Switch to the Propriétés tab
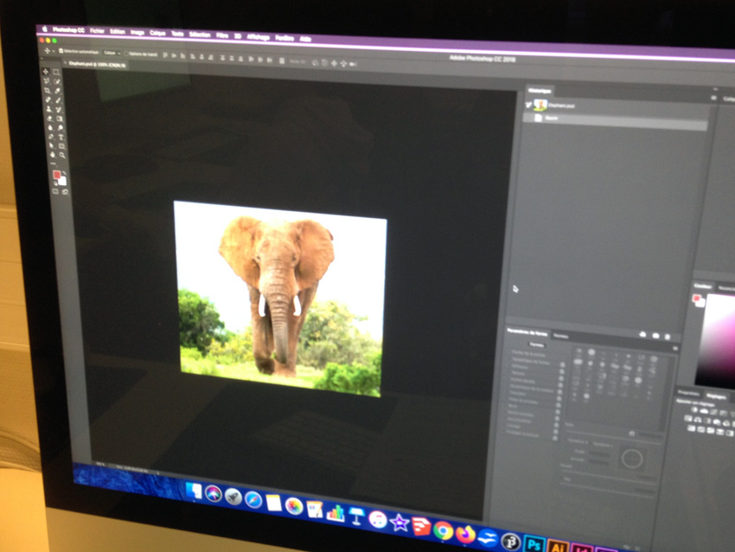The height and width of the screenshot is (552, 735). point(689,393)
